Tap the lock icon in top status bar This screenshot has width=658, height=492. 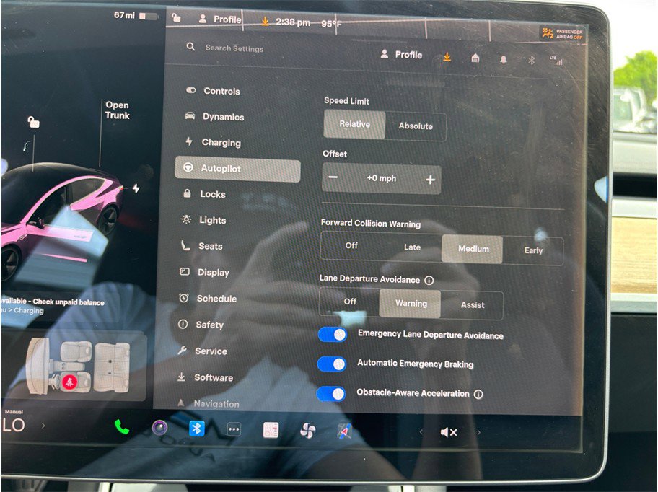(176, 17)
